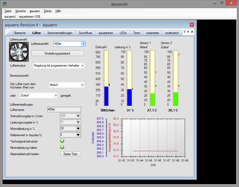Click the 28,1 C temperature readout

[173, 110]
